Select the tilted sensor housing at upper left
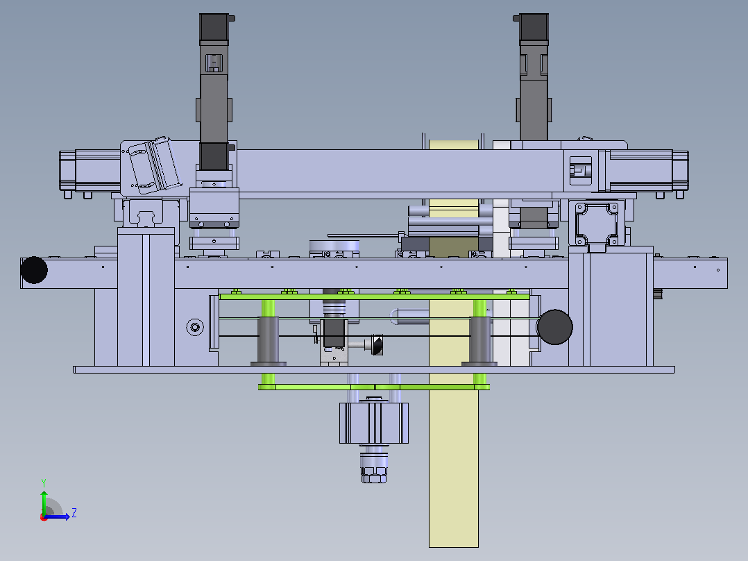The width and height of the screenshot is (748, 561). pyautogui.click(x=154, y=165)
